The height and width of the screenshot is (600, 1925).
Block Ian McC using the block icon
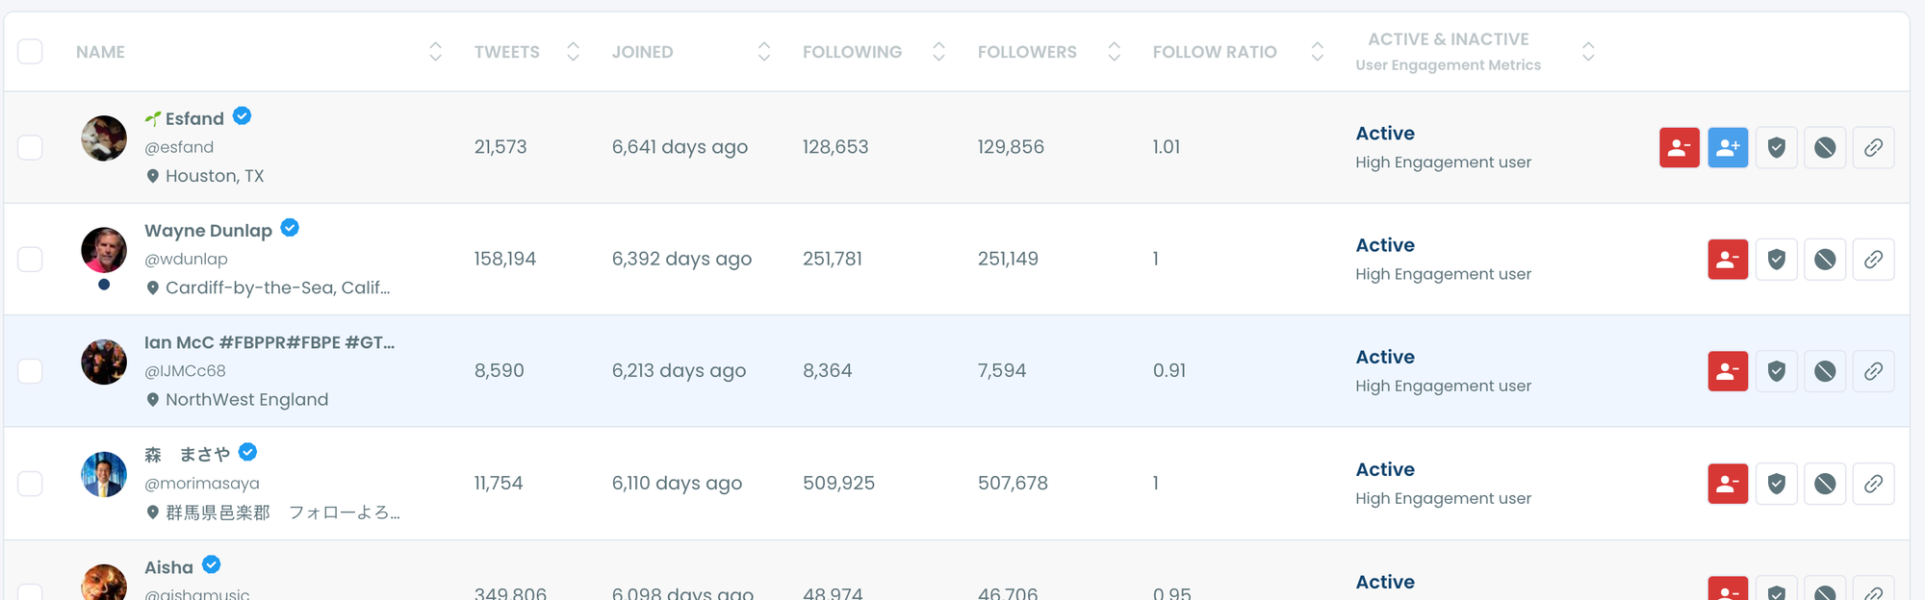coord(1825,371)
